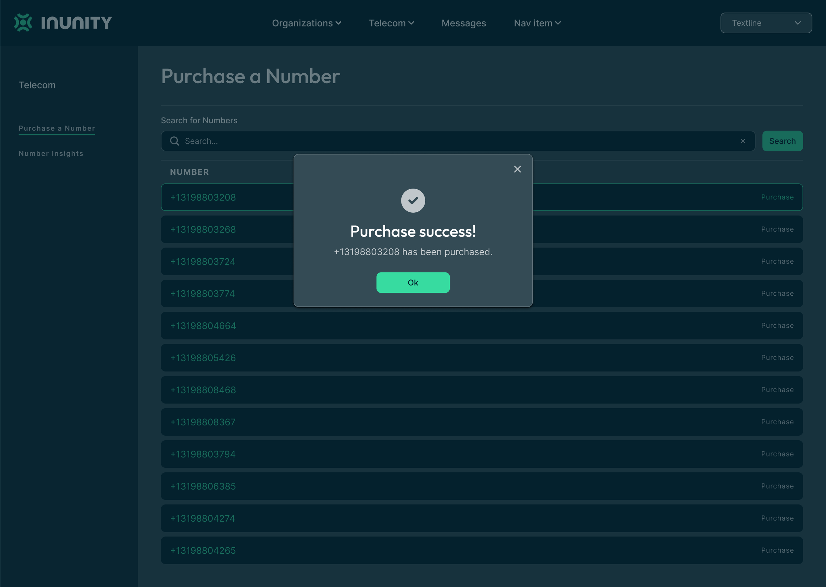The image size is (826, 587).
Task: Open the Nav item dropdown
Action: (x=537, y=23)
